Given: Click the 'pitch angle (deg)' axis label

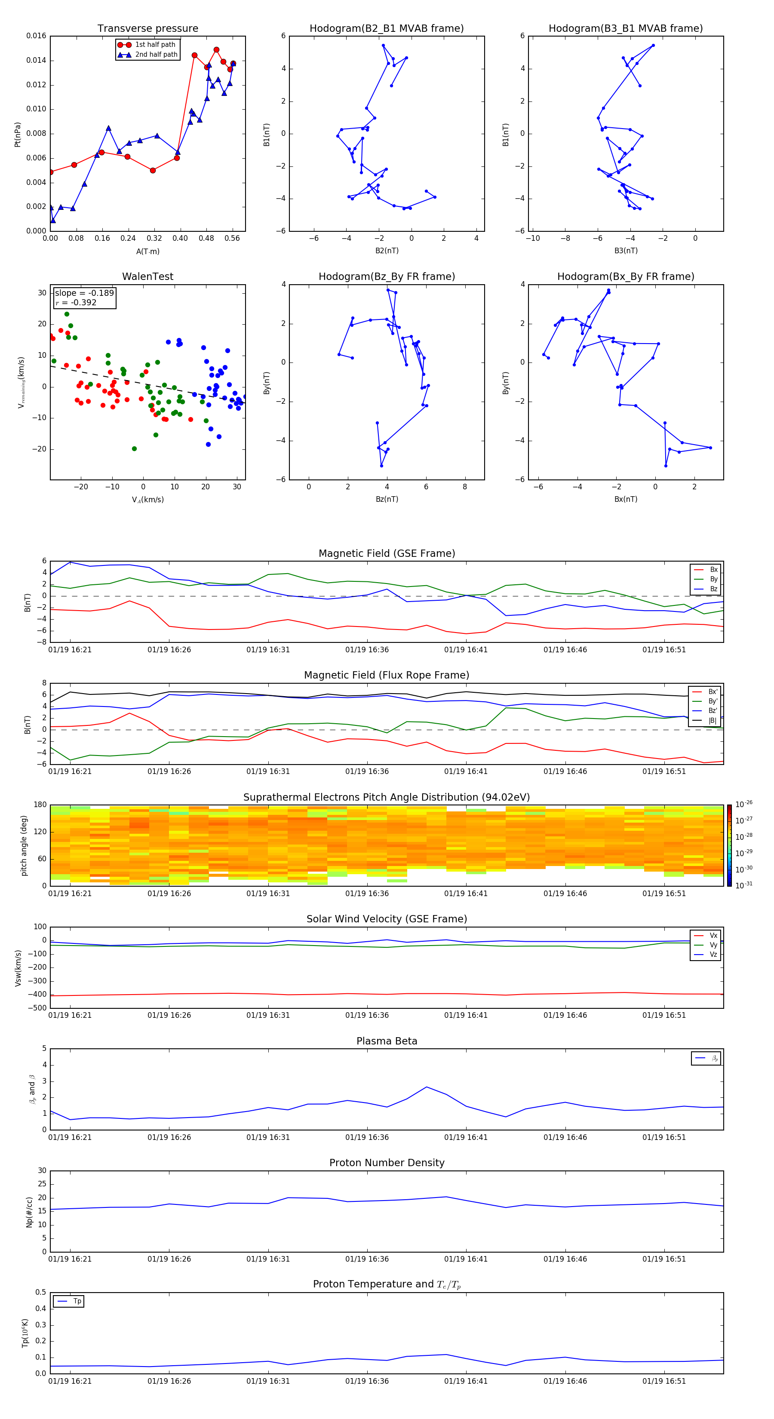Looking at the screenshot, I should click(24, 845).
